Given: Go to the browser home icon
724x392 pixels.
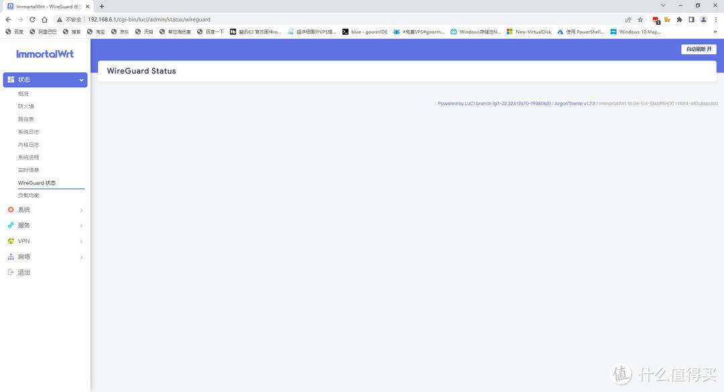Looking at the screenshot, I should click(x=44, y=19).
